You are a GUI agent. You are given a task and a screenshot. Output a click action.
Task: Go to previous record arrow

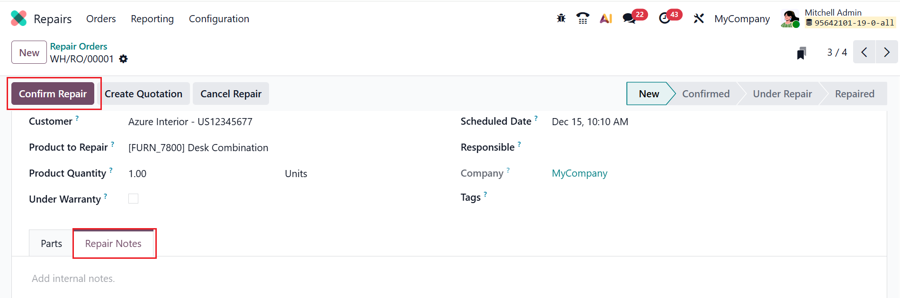pos(864,52)
